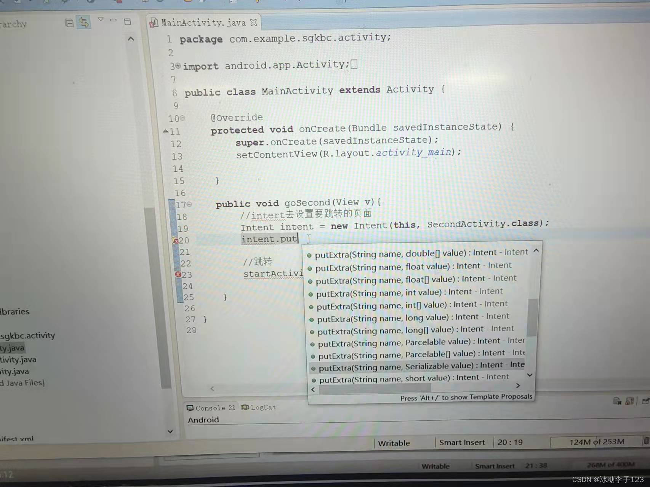This screenshot has height=487, width=650.
Task: Click first console toolbar icon at right
Action: (x=617, y=401)
